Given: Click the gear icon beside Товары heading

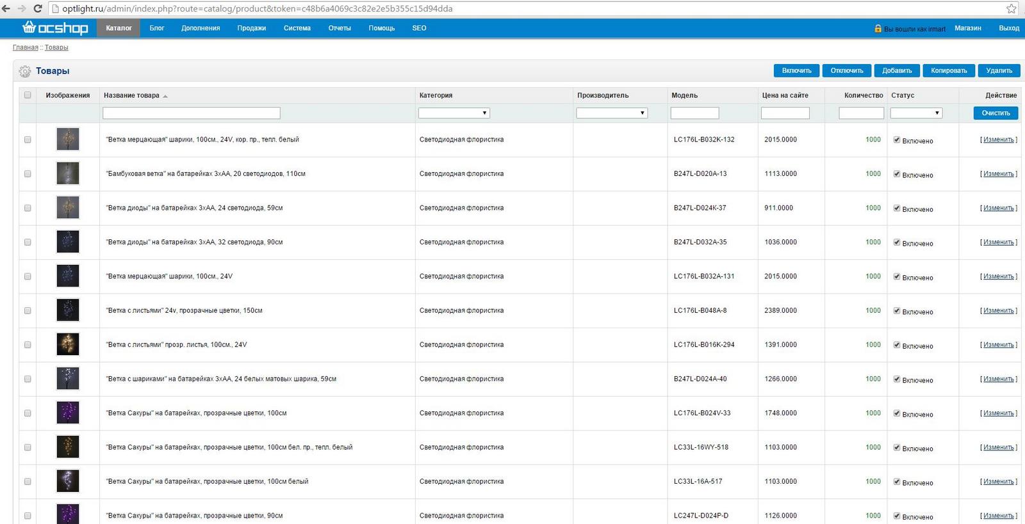Looking at the screenshot, I should (x=25, y=71).
